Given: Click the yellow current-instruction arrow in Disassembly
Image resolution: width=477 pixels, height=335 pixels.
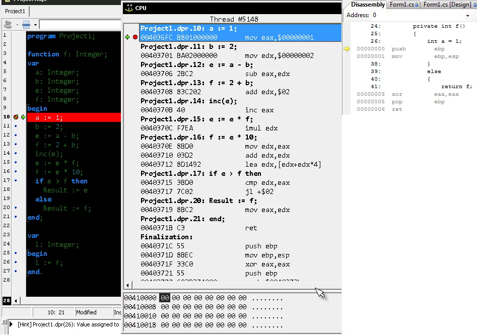Looking at the screenshot, I should [347, 49].
